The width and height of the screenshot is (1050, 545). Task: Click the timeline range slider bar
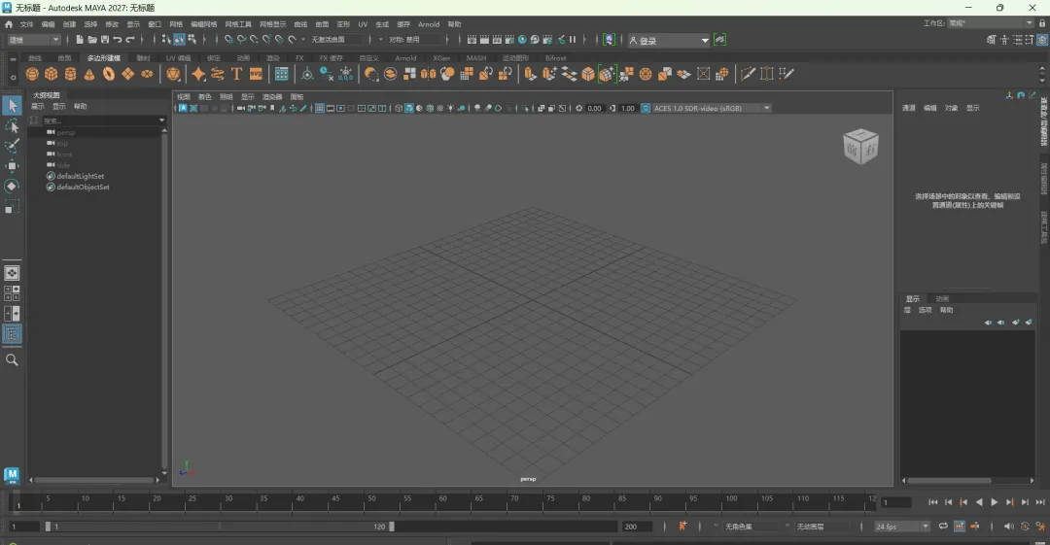[219, 527]
